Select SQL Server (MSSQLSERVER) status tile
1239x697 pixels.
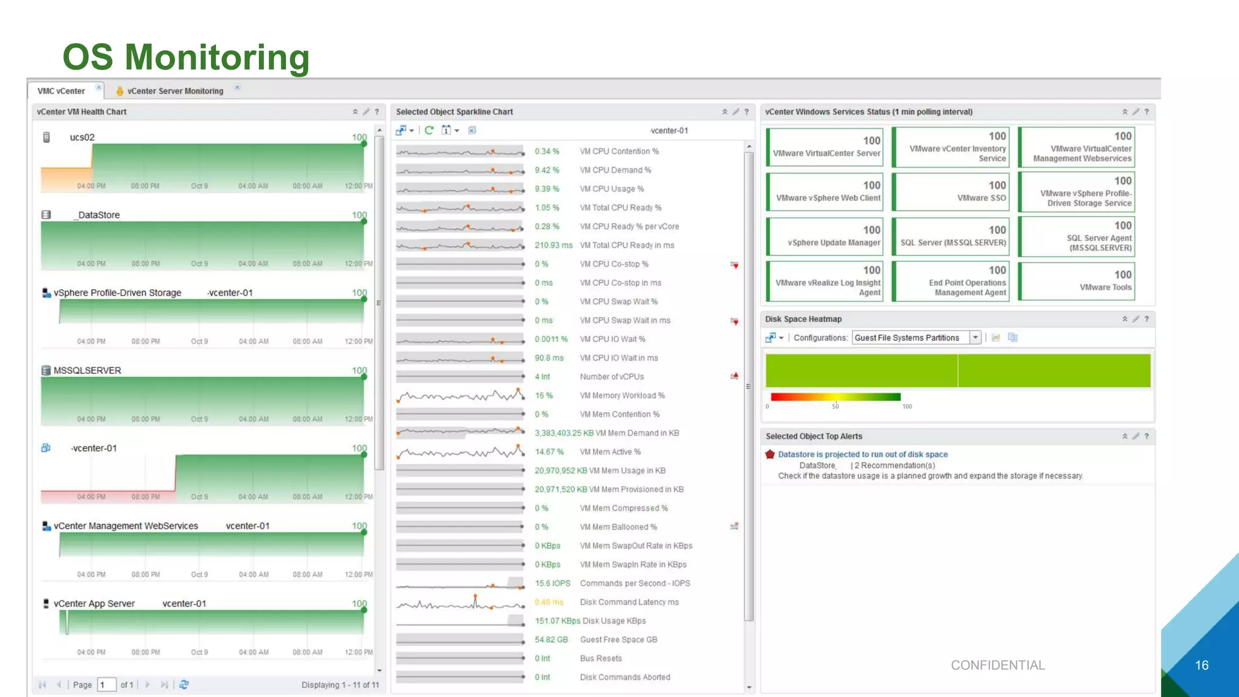(x=951, y=237)
